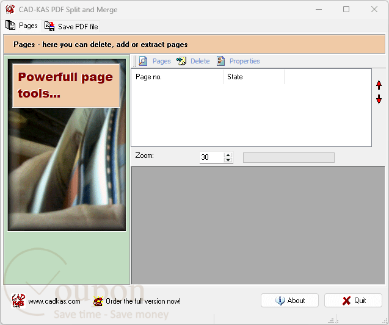Click Order the full version now
The height and width of the screenshot is (325, 389).
pyautogui.click(x=143, y=301)
